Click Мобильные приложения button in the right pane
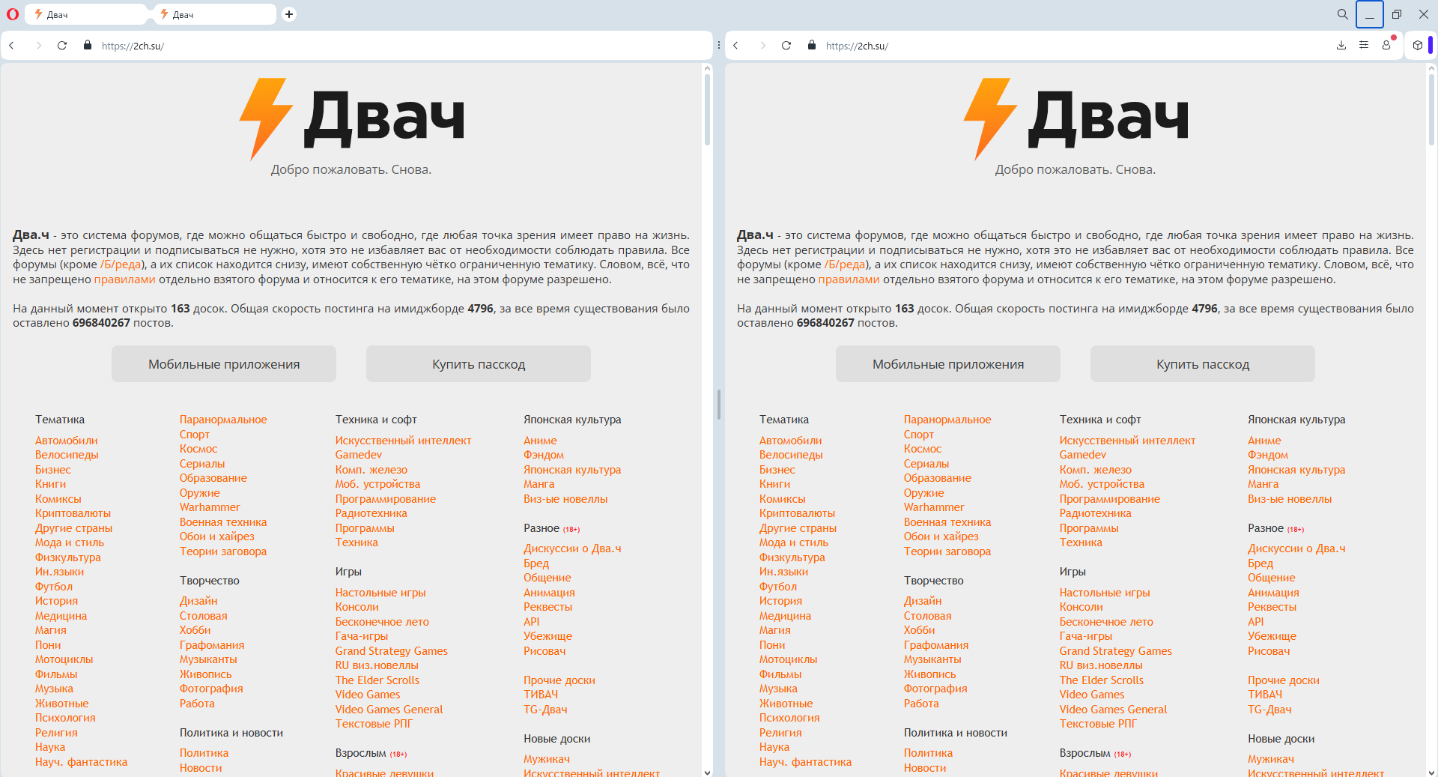Viewport: 1438px width, 777px height. coord(948,364)
